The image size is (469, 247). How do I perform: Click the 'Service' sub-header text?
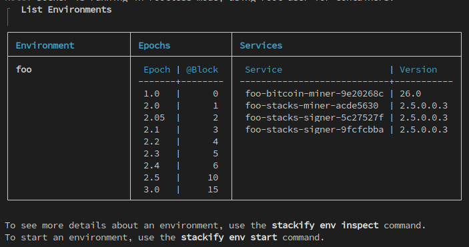264,70
